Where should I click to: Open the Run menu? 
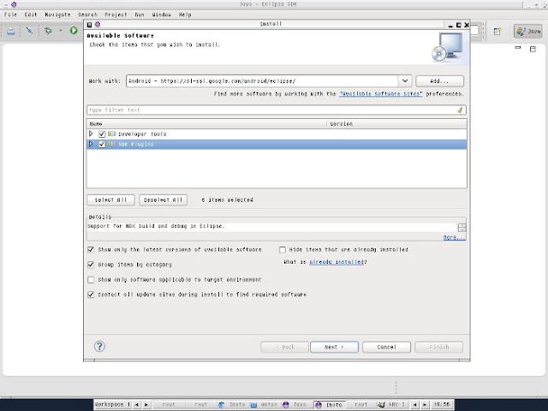click(140, 15)
